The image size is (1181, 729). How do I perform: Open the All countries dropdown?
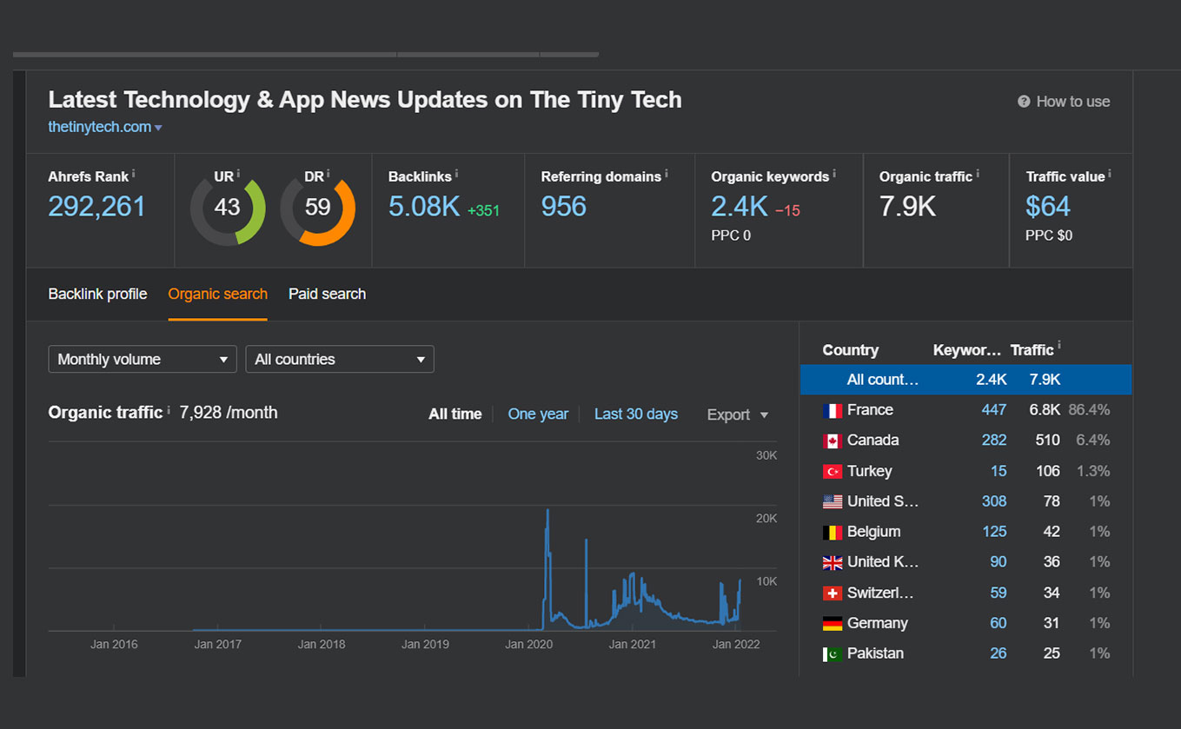pyautogui.click(x=340, y=359)
